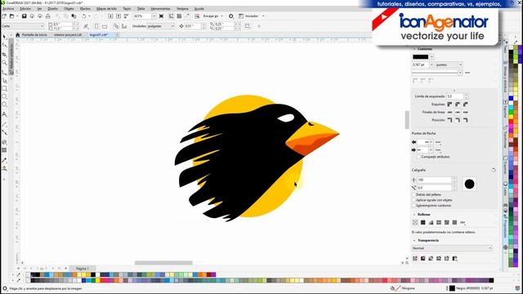
Task: Click the black outline color swatch
Action: click(x=421, y=57)
